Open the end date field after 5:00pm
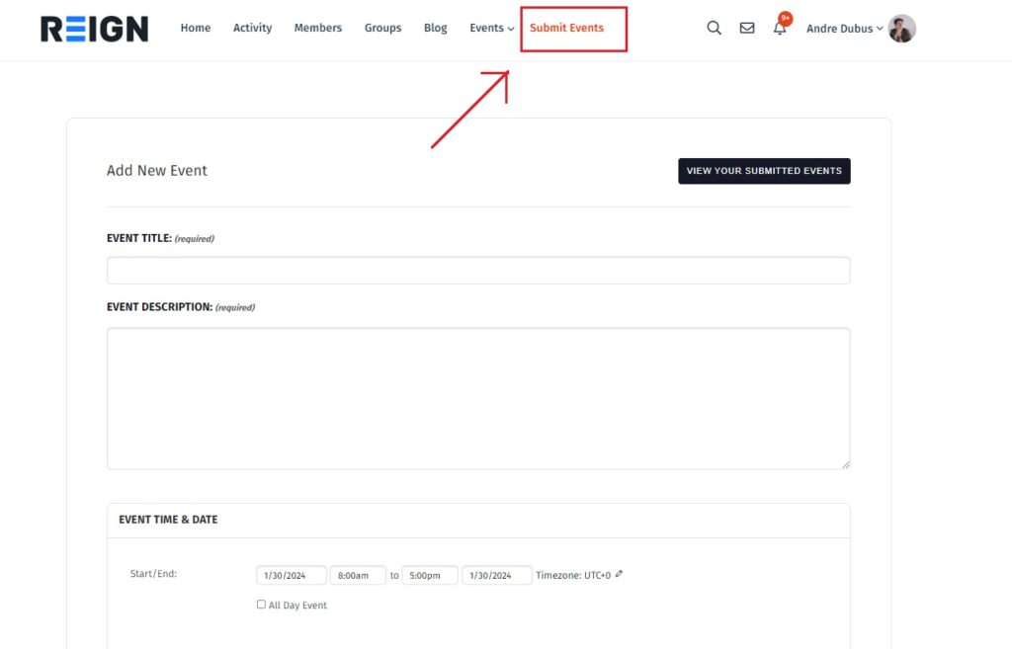The width and height of the screenshot is (1012, 649). point(497,576)
